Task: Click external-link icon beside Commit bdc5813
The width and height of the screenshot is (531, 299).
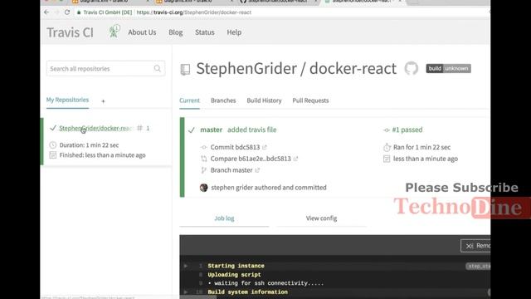Action: 265,147
